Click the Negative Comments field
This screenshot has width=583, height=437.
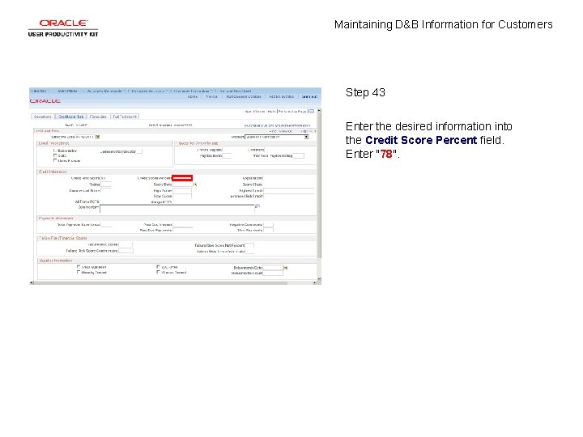click(268, 225)
